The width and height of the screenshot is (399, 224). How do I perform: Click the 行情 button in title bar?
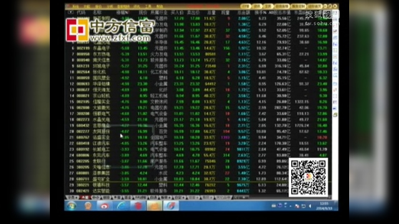point(245,6)
